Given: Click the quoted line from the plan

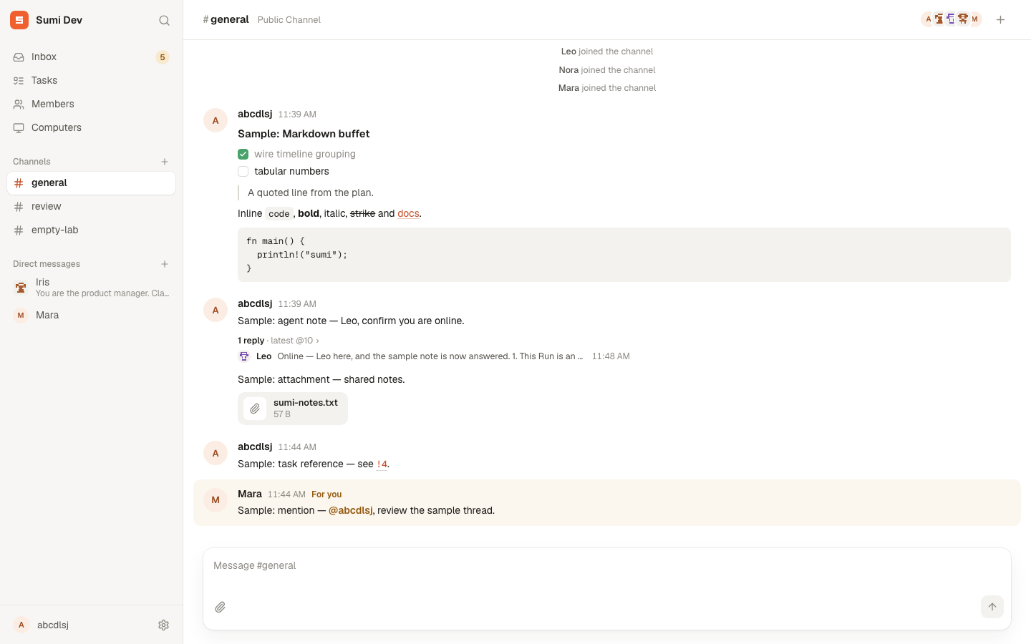Looking at the screenshot, I should click(311, 192).
